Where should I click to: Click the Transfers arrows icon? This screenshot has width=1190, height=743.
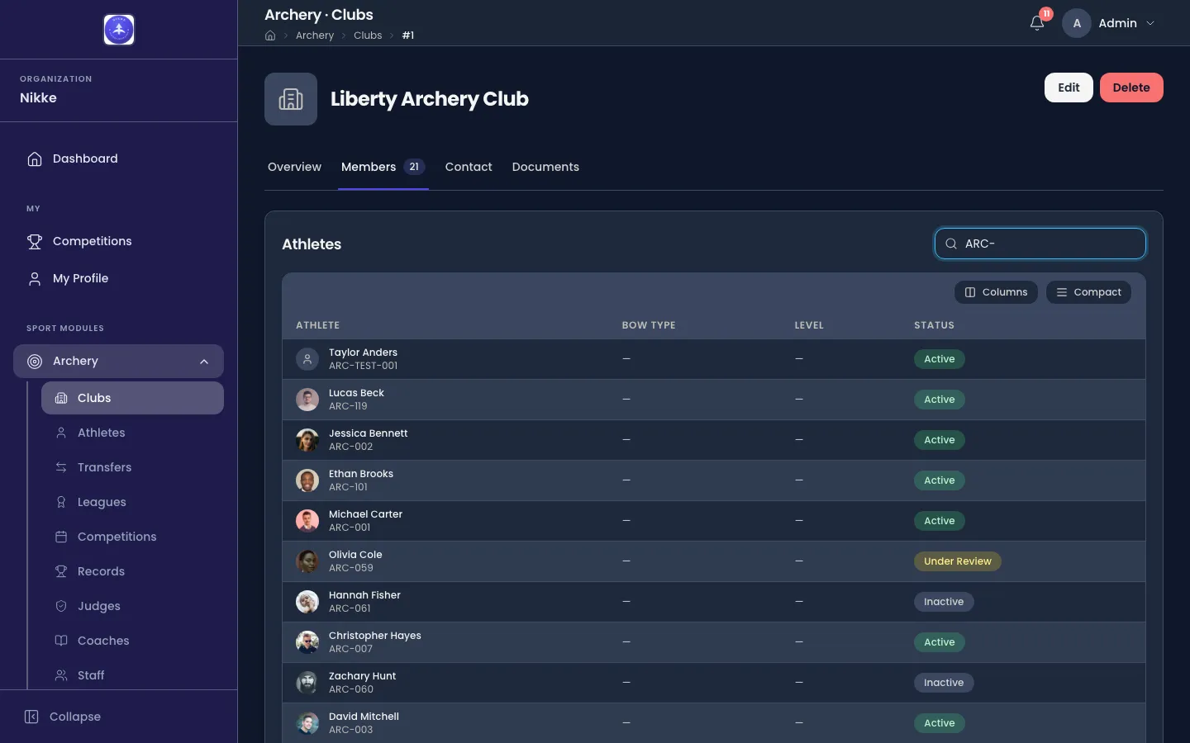coord(61,467)
